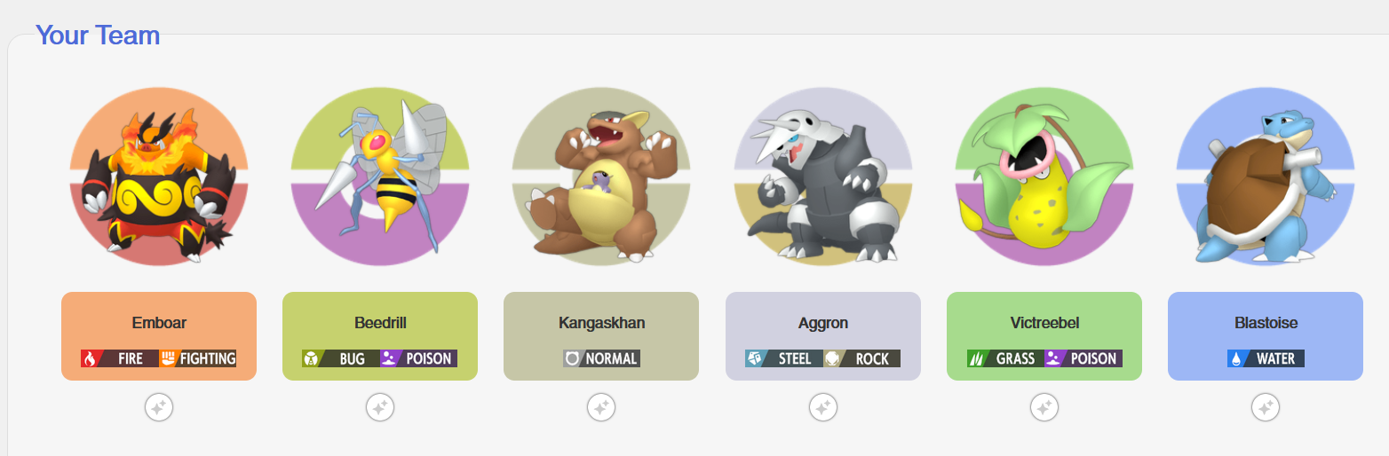1389x456 pixels.
Task: Choose the Blastoise sprite image
Action: click(x=1266, y=177)
